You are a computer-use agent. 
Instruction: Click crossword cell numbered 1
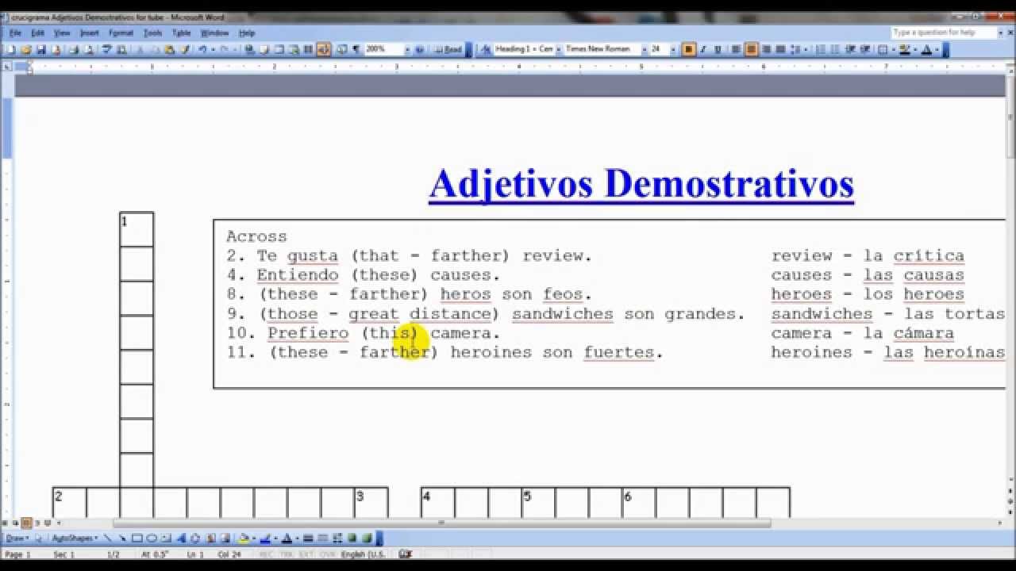pyautogui.click(x=137, y=229)
